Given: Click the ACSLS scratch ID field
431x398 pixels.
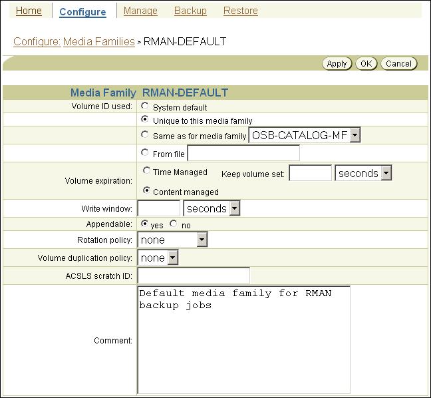Looking at the screenshot, I should click(x=194, y=276).
